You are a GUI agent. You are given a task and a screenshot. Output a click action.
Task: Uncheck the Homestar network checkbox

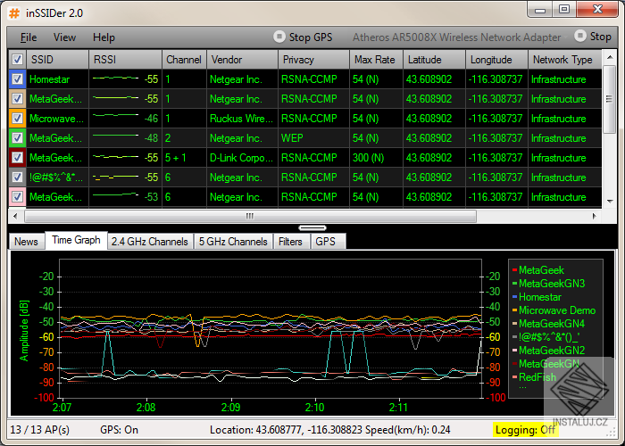tap(17, 79)
